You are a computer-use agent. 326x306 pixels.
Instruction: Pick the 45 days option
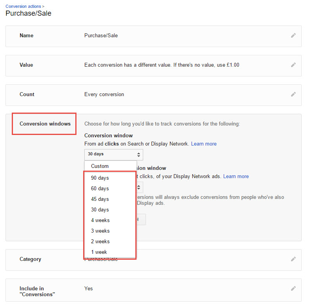(x=100, y=199)
